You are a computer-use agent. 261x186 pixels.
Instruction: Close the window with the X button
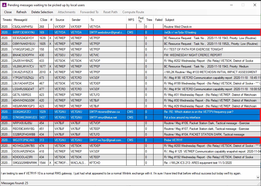tap(254, 5)
